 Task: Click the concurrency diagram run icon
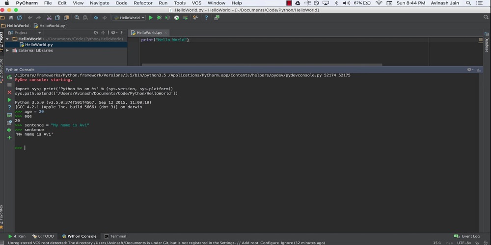(x=185, y=18)
